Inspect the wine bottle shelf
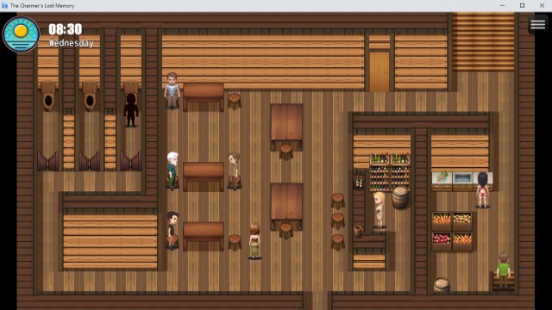The width and height of the screenshot is (552, 310). point(390,172)
